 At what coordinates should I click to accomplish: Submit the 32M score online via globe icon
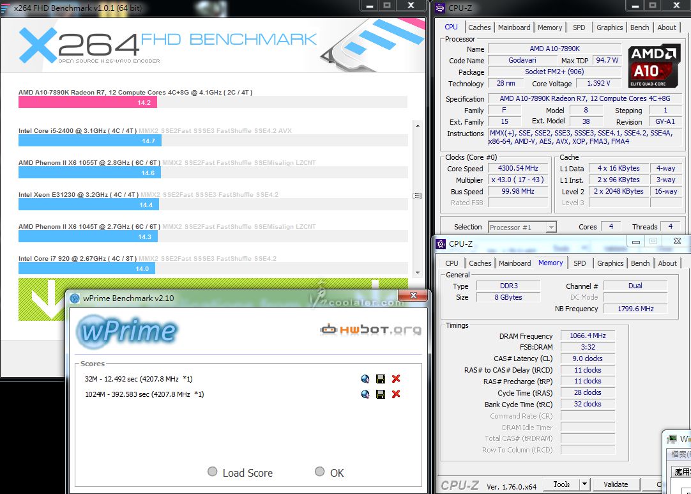[365, 379]
